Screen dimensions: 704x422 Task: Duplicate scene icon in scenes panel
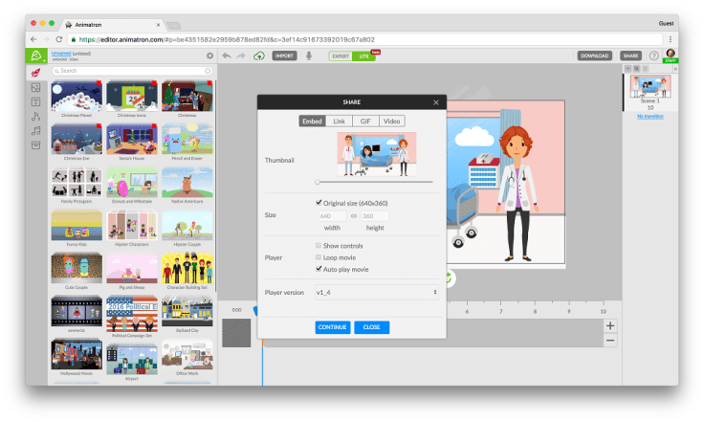pyautogui.click(x=637, y=68)
